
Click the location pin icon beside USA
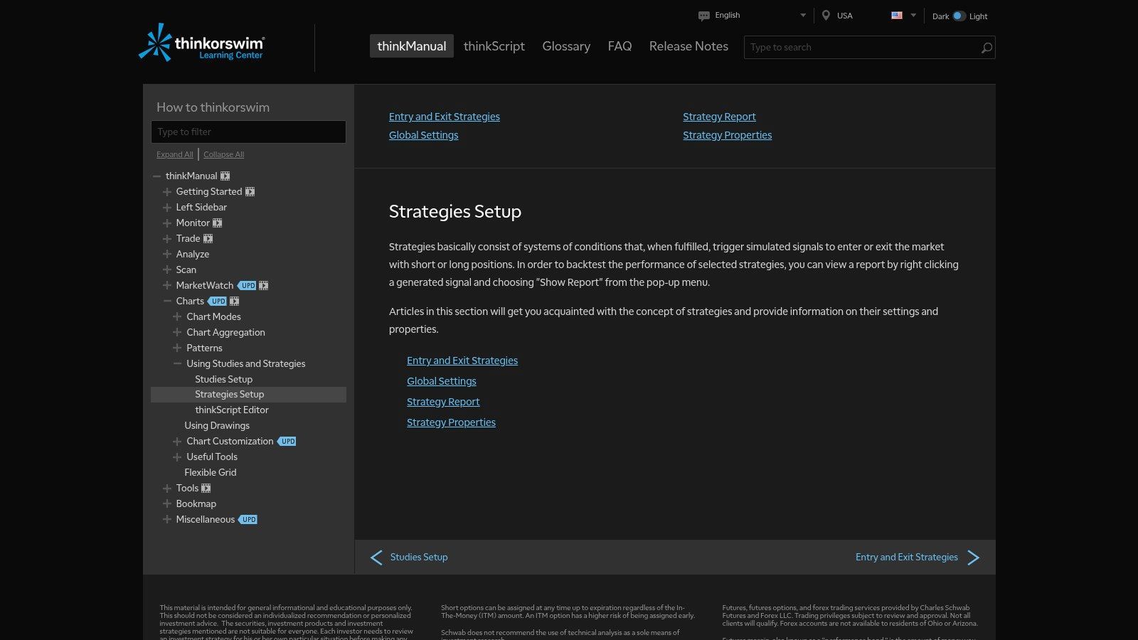[x=826, y=15]
